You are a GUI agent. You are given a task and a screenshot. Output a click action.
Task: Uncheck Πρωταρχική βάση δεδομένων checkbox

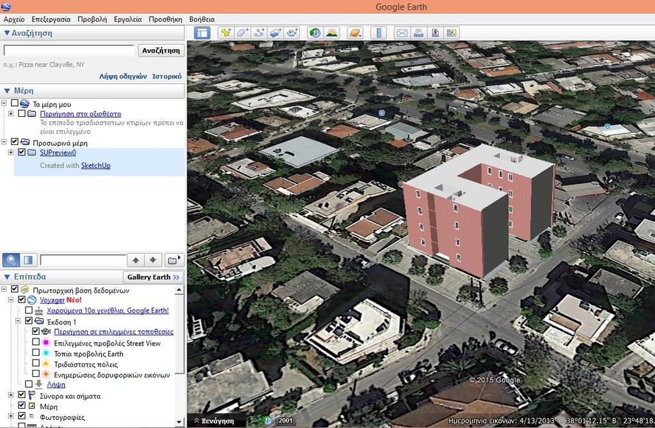(15, 289)
